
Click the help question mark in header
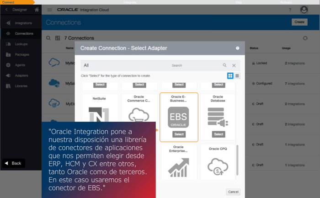290,10
